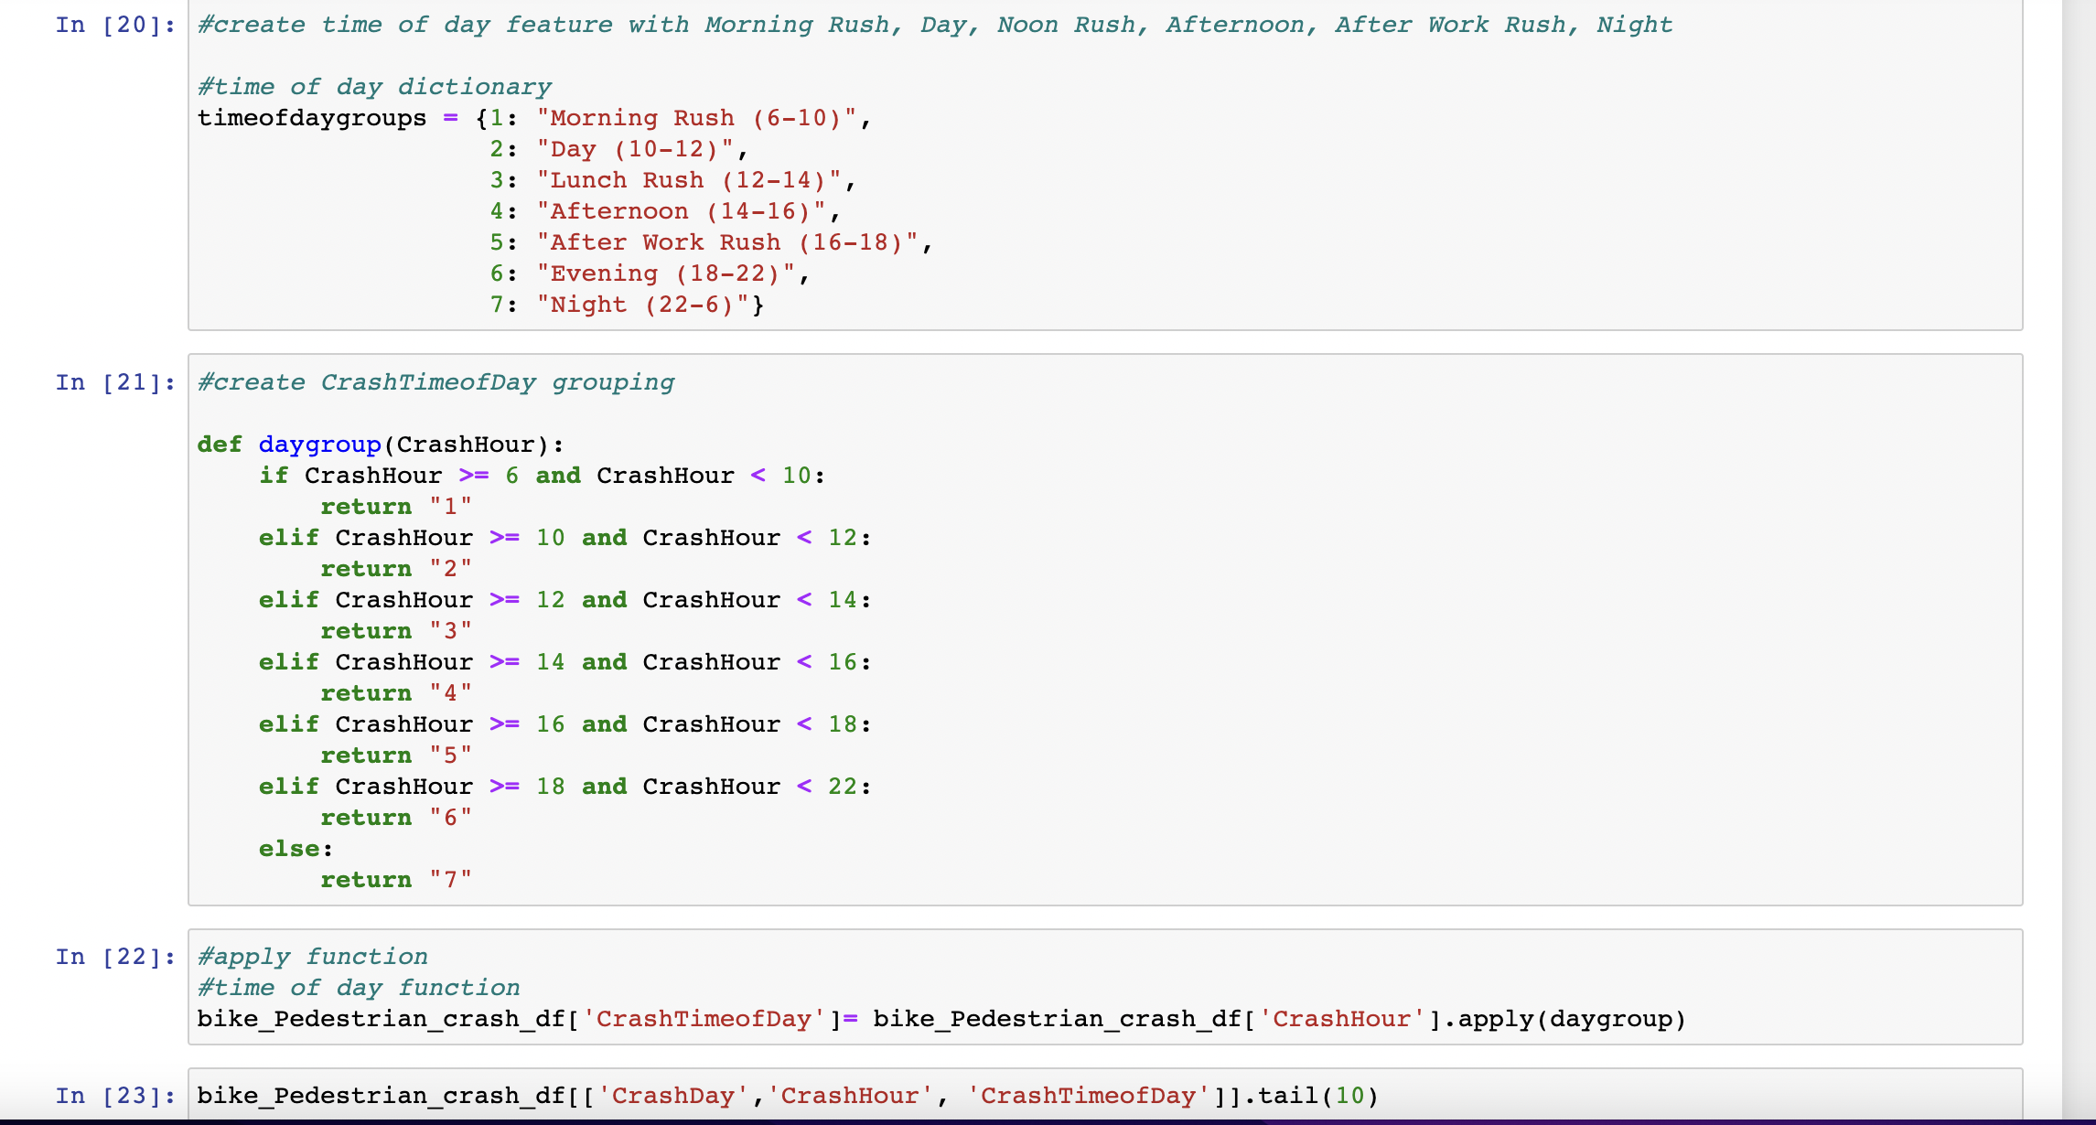The height and width of the screenshot is (1125, 2096).
Task: Click the return "2" line
Action: coord(395,569)
